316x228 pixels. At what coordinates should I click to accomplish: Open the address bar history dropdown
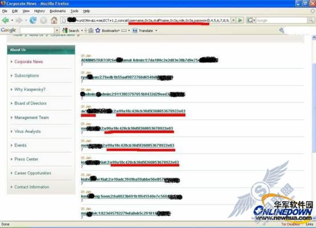[x=233, y=21]
